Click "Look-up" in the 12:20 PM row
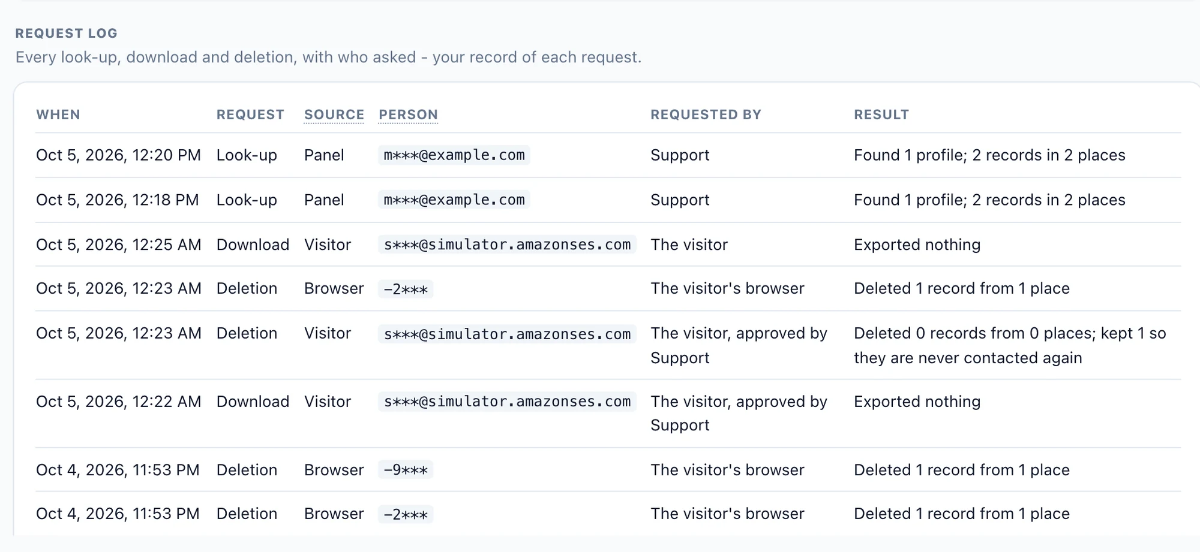1200x552 pixels. pos(247,155)
